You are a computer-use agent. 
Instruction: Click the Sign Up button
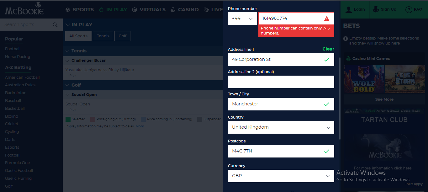(x=385, y=9)
